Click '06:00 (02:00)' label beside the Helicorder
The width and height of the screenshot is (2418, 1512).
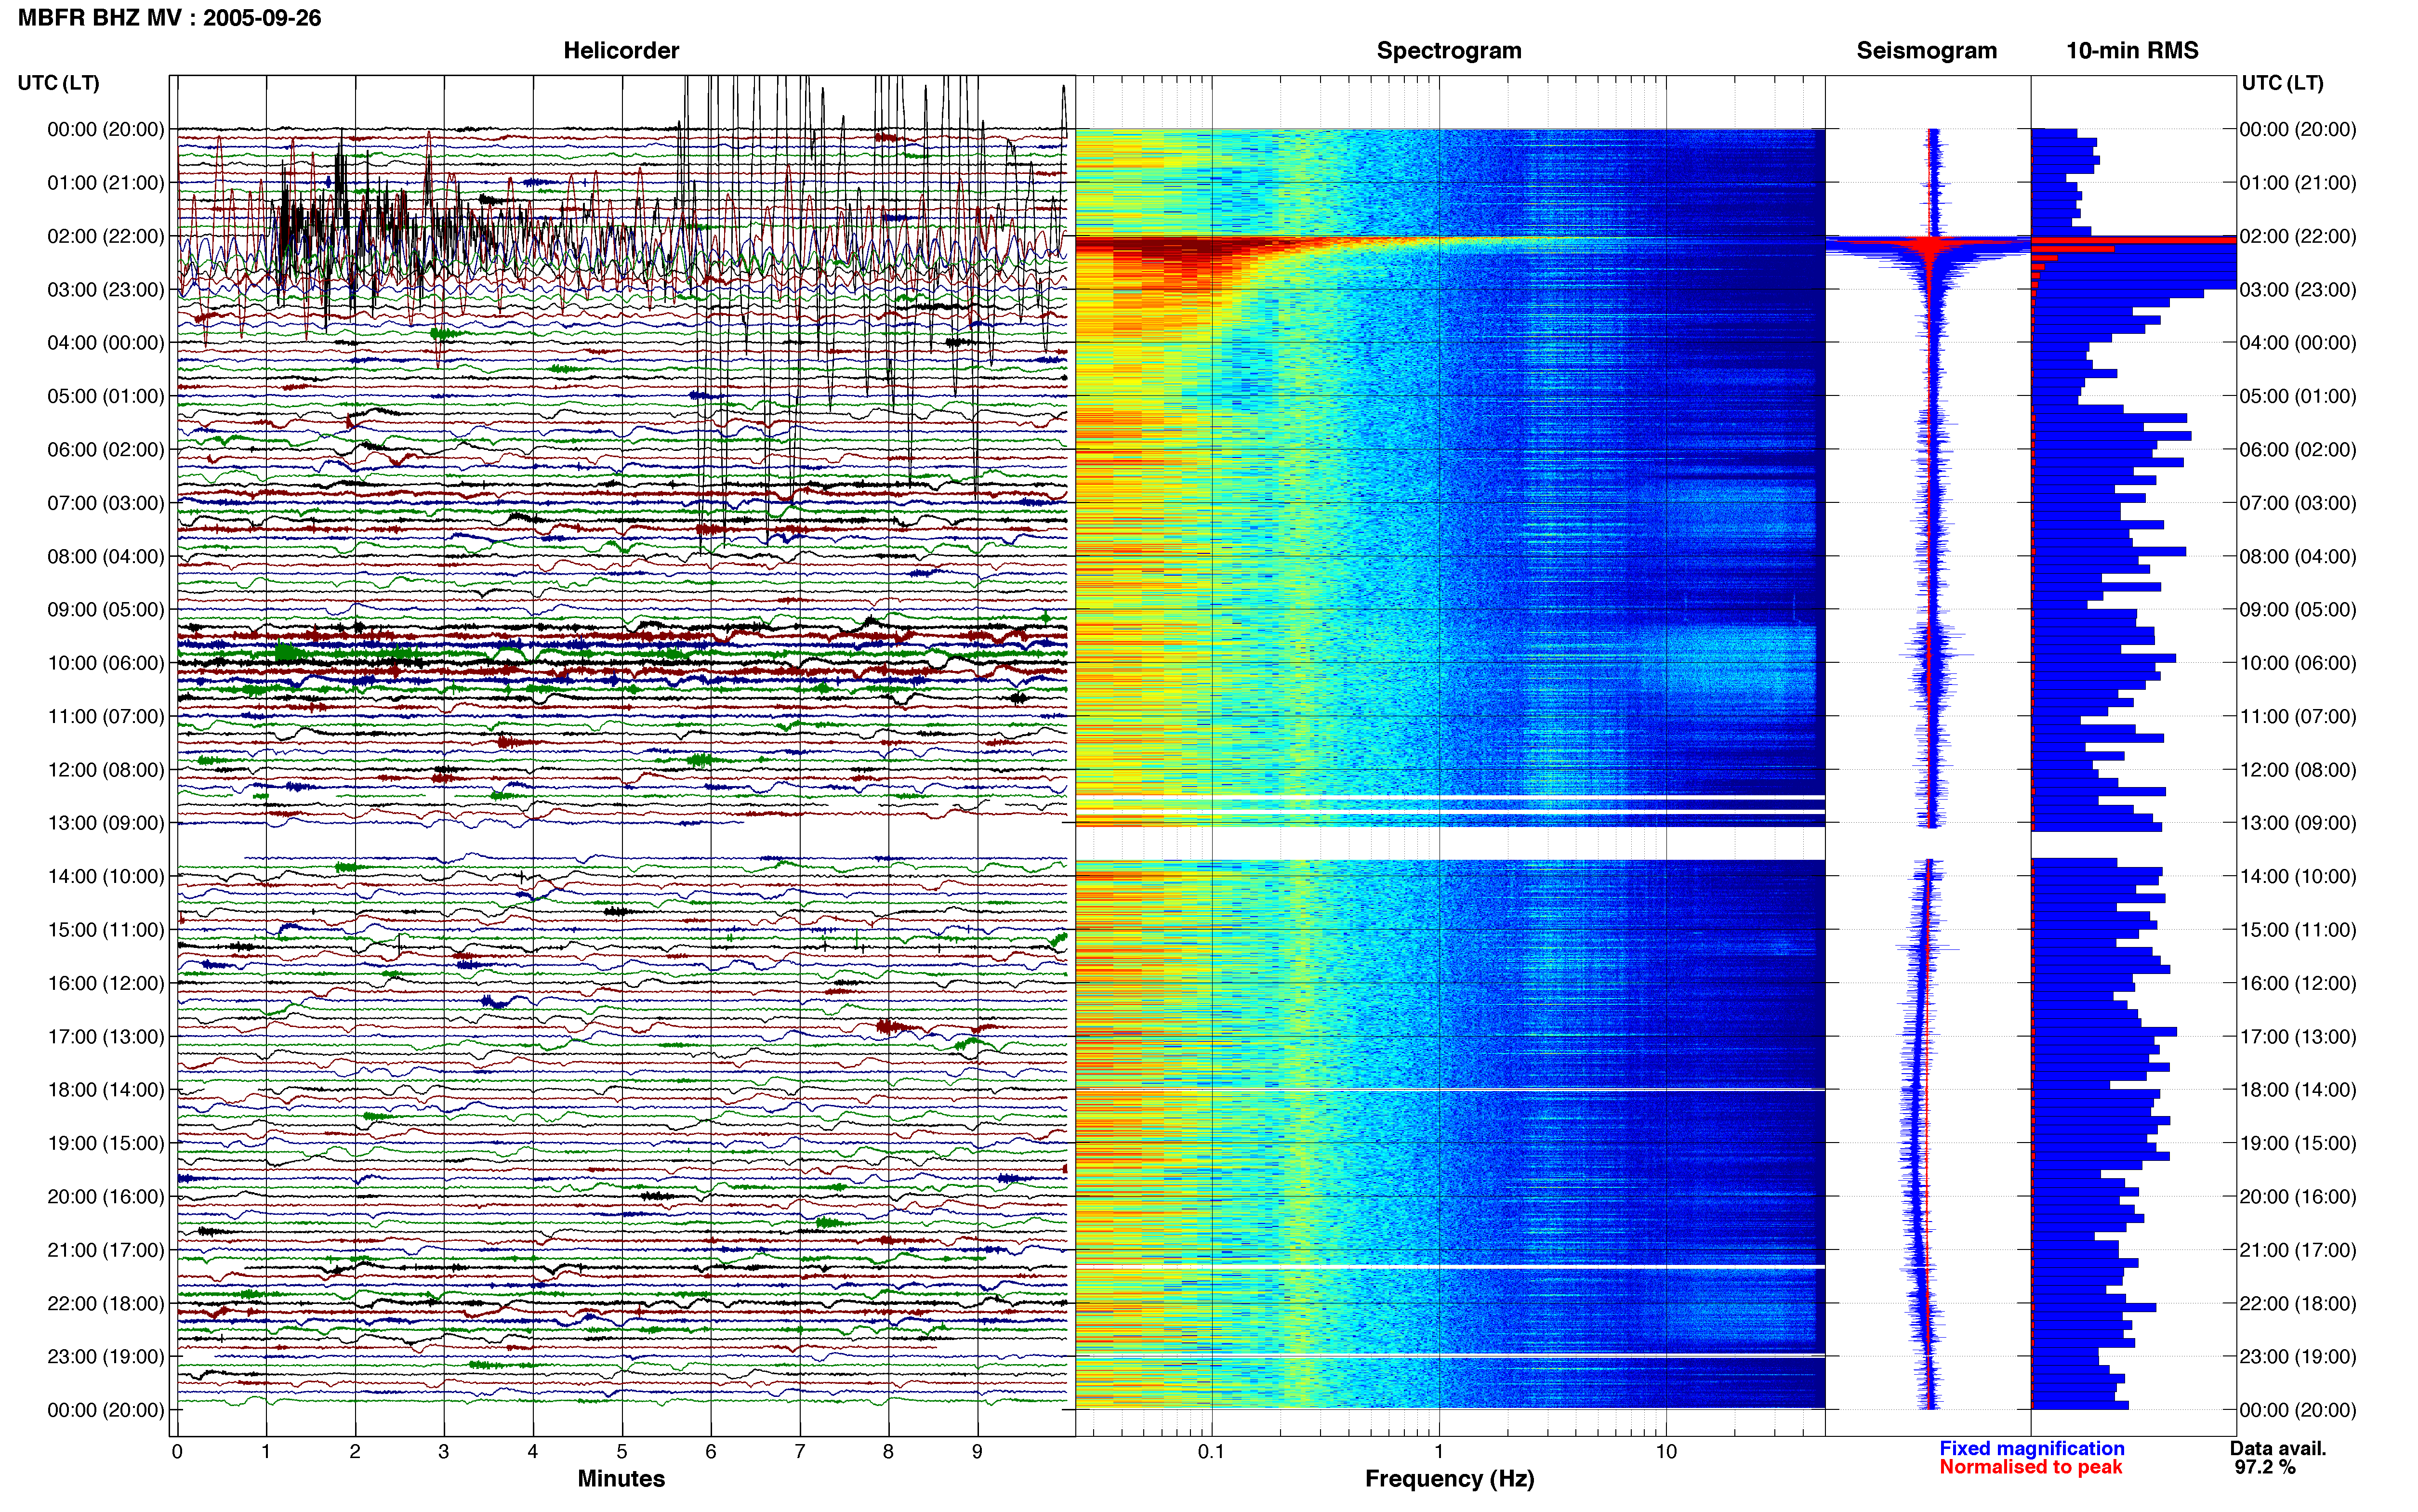[106, 450]
